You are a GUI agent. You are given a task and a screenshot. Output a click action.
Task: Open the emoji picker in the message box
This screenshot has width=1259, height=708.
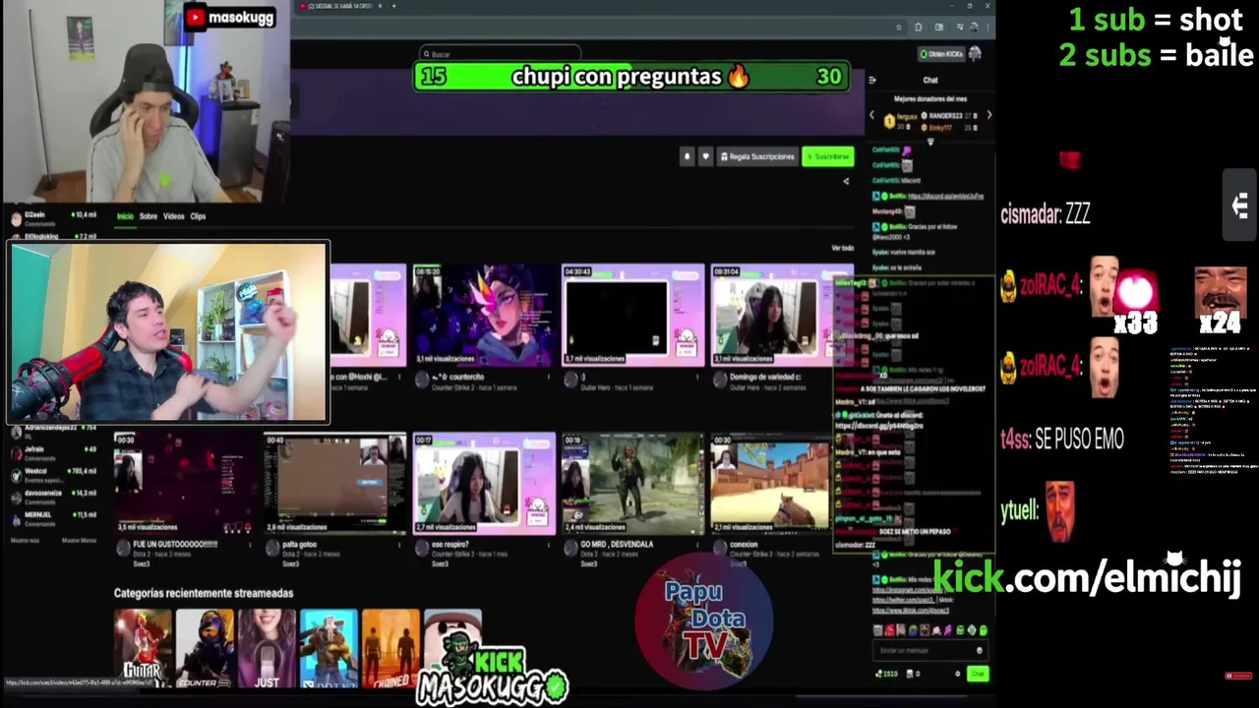(x=979, y=650)
